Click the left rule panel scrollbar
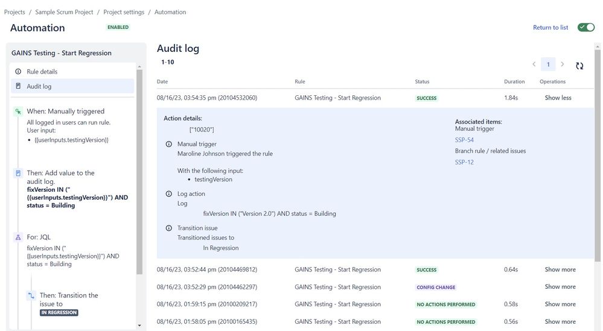Viewport: 603px width, 331px height. coord(139,172)
